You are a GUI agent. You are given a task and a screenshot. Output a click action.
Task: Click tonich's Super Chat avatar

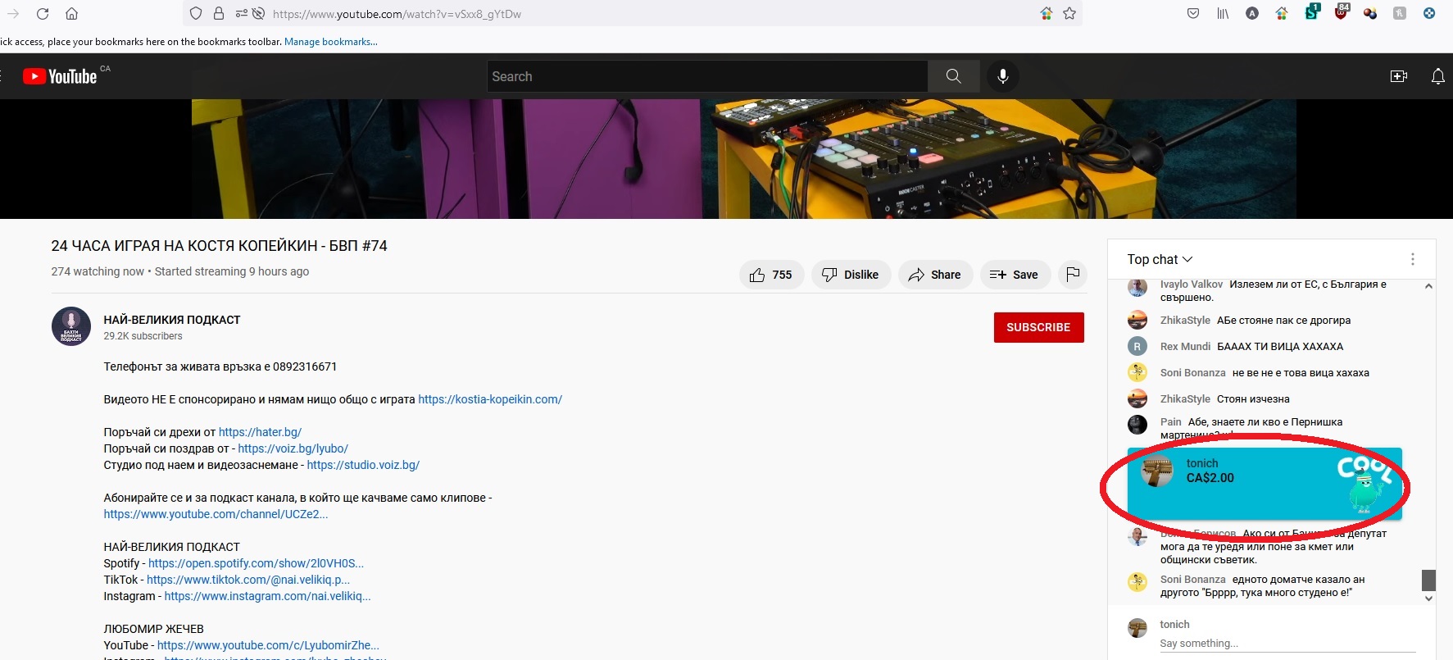pyautogui.click(x=1157, y=471)
